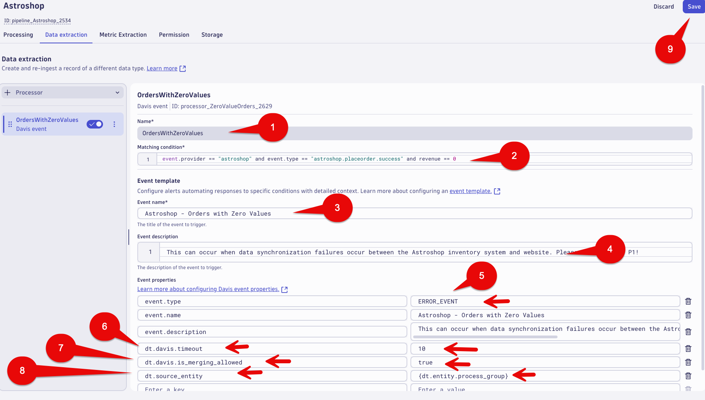Edit the event.type key field
This screenshot has width=705, height=400.
pos(272,301)
